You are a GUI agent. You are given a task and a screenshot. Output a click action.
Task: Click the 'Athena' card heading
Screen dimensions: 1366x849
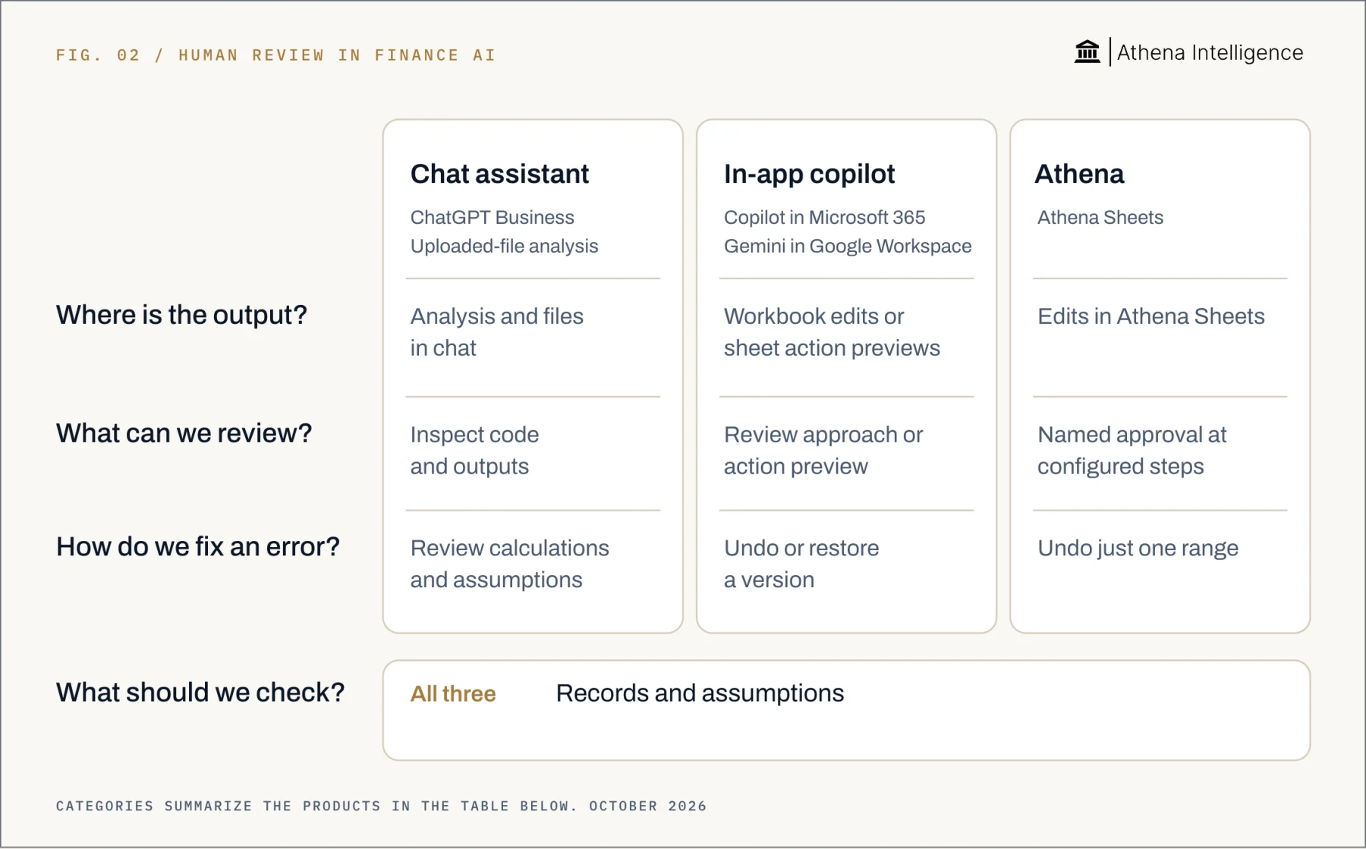pos(1079,174)
